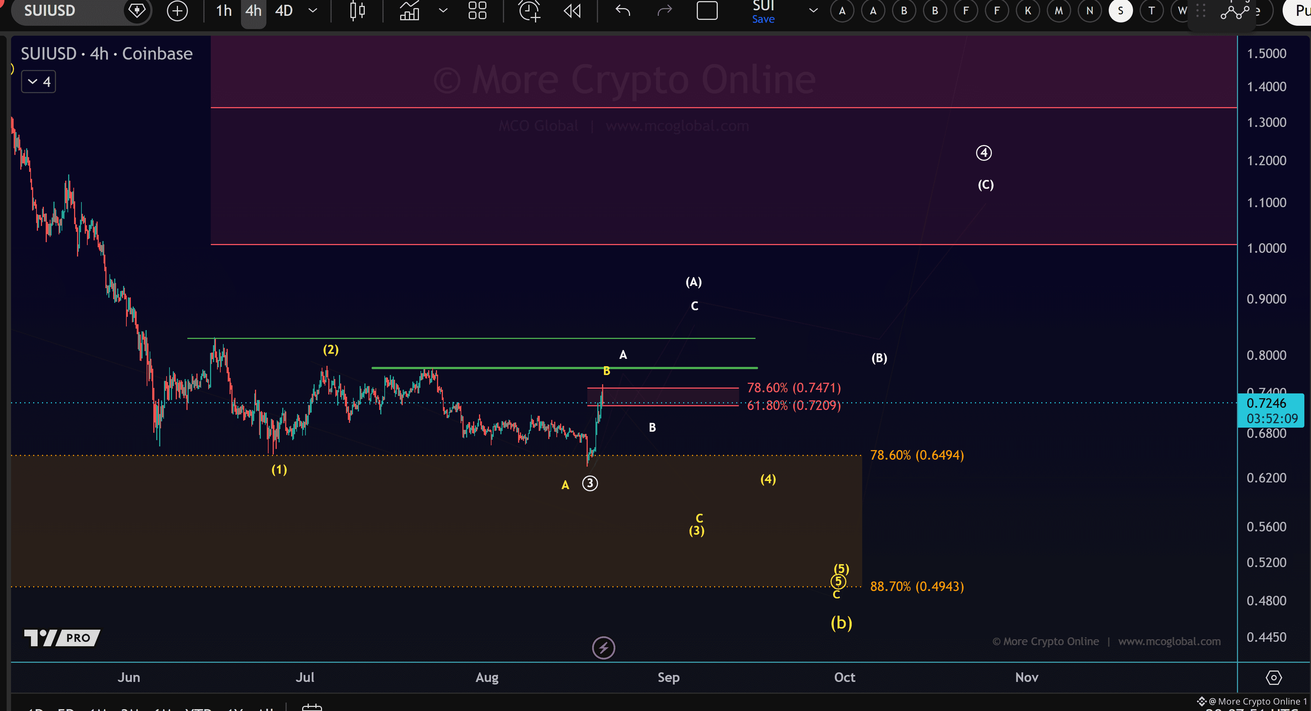
Task: Click the Aug label on time axis
Action: (486, 677)
